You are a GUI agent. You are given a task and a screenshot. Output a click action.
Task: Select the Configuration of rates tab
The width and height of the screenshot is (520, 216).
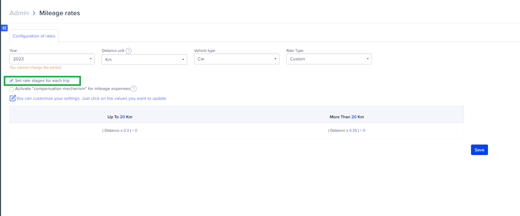pyautogui.click(x=34, y=36)
